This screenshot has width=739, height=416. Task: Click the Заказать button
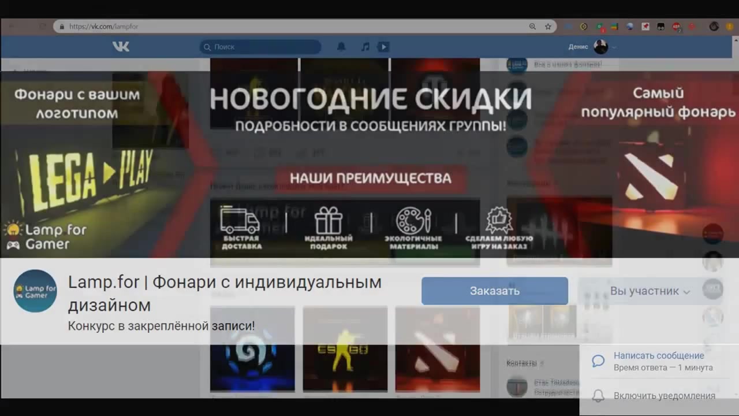(x=495, y=291)
